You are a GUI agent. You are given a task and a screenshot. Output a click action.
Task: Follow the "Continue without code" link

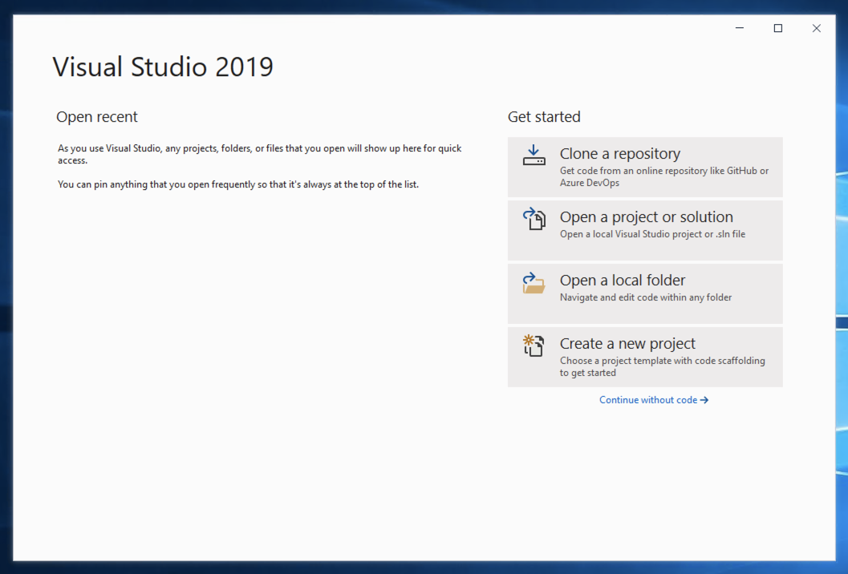[648, 400]
